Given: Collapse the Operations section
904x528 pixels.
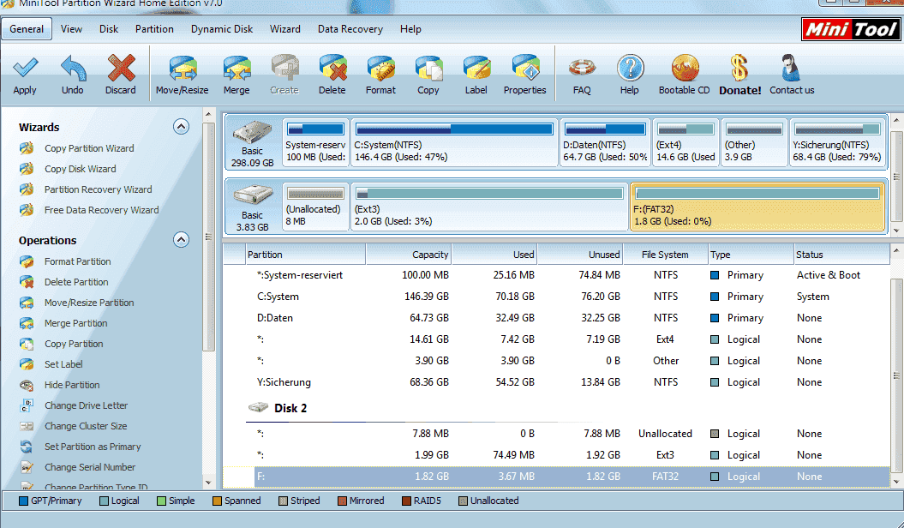Looking at the screenshot, I should 181,240.
